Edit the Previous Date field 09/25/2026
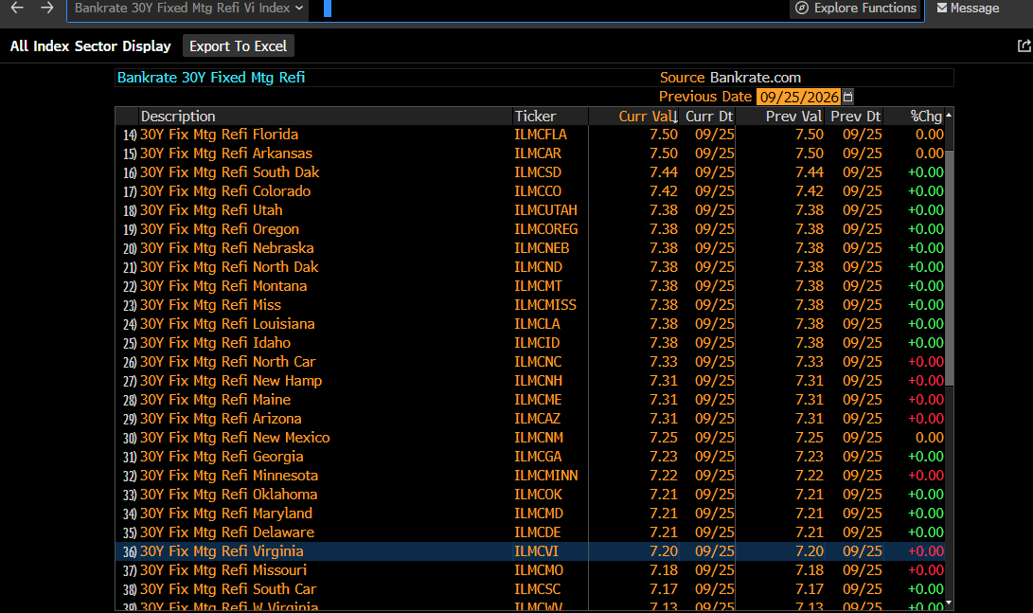Screen dimensions: 1033x613 pos(798,97)
